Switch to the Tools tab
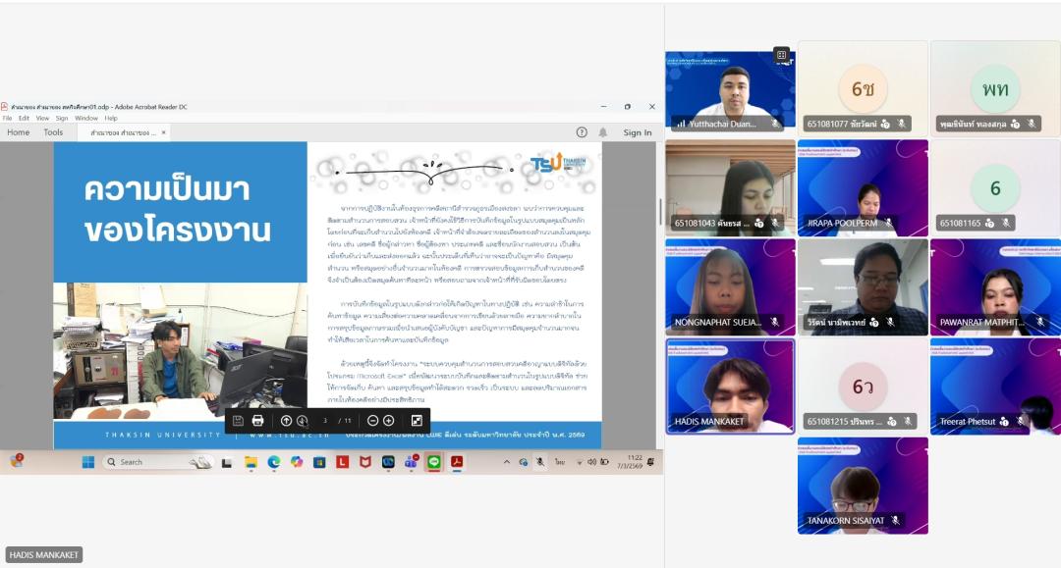The image size is (1061, 568). click(x=53, y=132)
